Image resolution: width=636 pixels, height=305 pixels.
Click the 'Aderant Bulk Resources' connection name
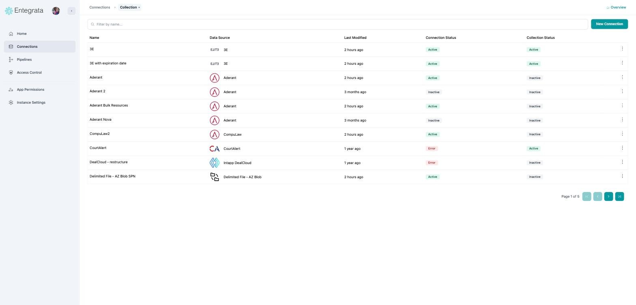click(109, 105)
